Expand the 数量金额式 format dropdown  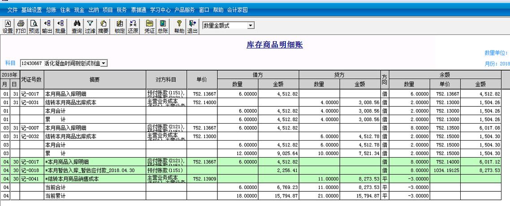tap(250, 26)
